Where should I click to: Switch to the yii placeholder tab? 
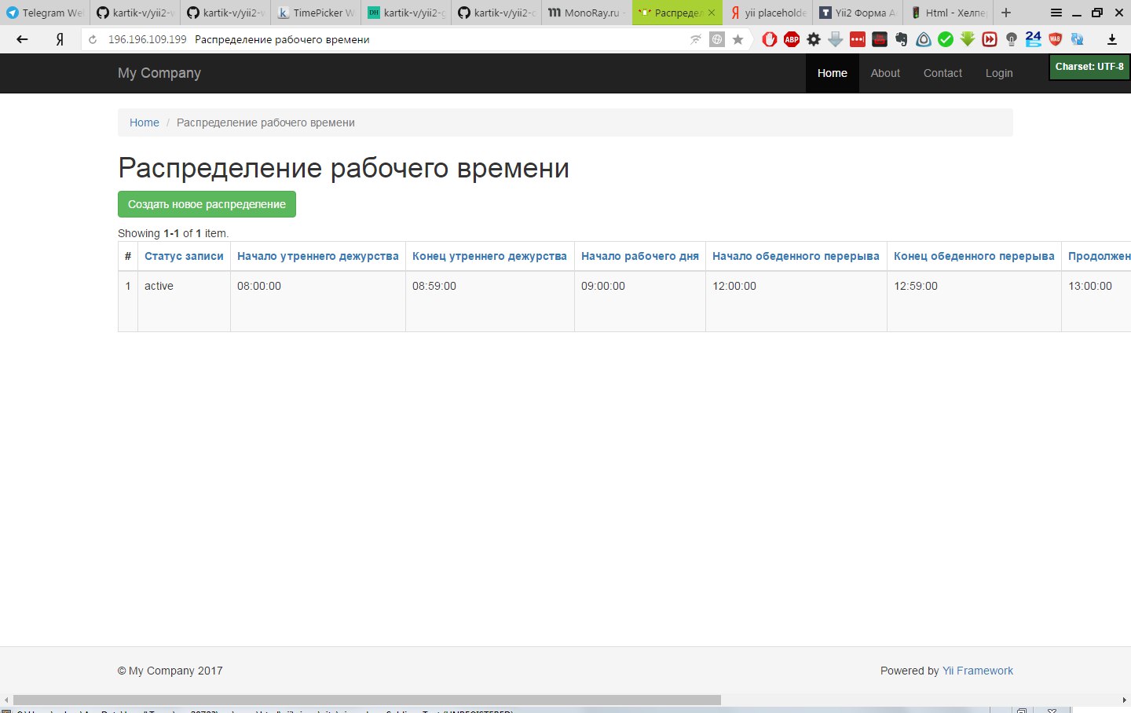767,13
